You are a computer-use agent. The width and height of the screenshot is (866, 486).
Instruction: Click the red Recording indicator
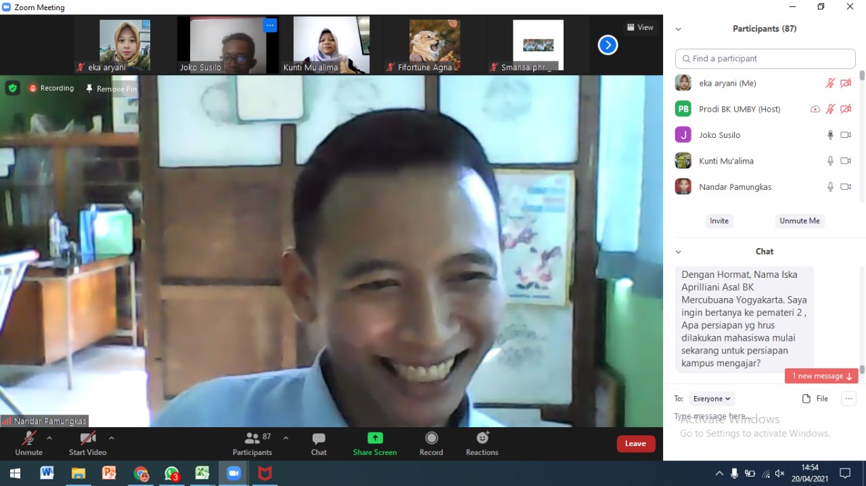point(51,88)
